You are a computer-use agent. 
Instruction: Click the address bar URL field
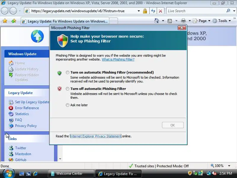point(81,11)
